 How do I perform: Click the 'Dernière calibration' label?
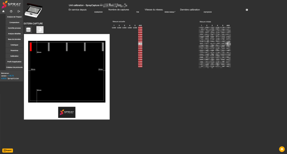point(190,10)
